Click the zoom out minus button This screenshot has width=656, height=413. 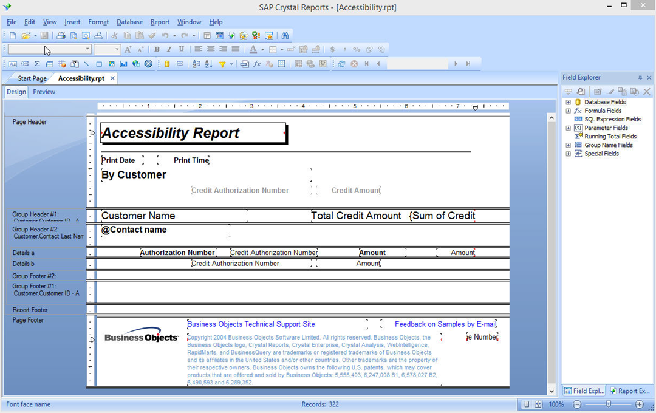pos(578,404)
